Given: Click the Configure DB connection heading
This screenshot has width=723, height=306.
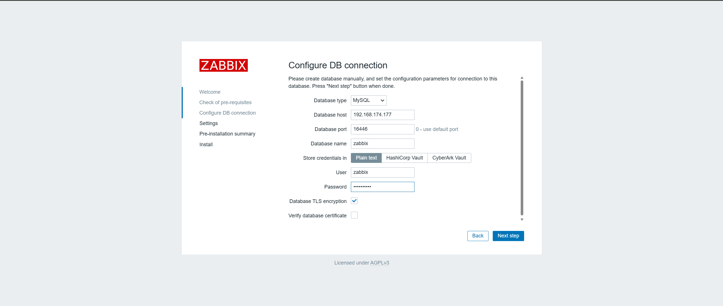Looking at the screenshot, I should 338,65.
